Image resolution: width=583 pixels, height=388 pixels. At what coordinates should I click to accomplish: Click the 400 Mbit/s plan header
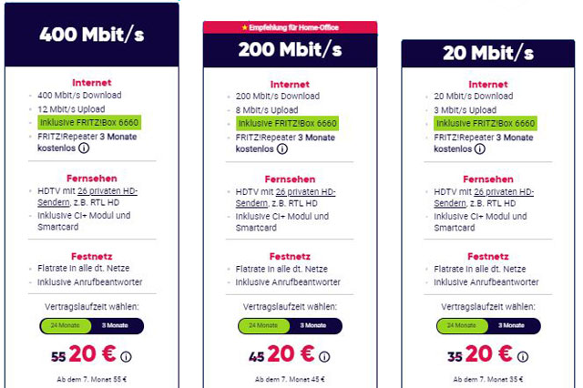pyautogui.click(x=91, y=35)
